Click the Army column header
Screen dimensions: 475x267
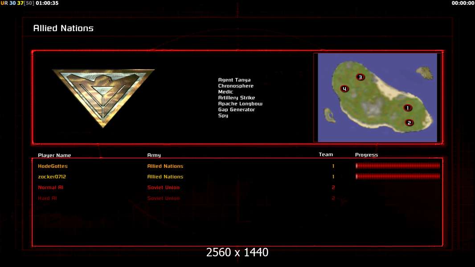pyautogui.click(x=154, y=155)
